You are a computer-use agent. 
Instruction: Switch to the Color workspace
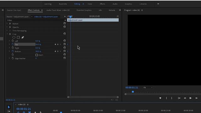point(90,4)
